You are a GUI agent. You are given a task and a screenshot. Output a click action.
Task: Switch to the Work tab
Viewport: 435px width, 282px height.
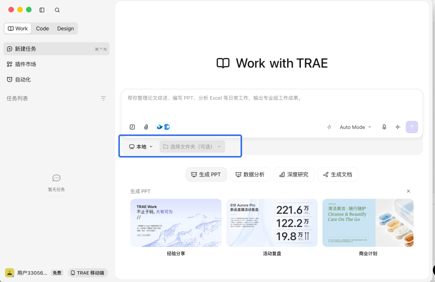point(18,29)
